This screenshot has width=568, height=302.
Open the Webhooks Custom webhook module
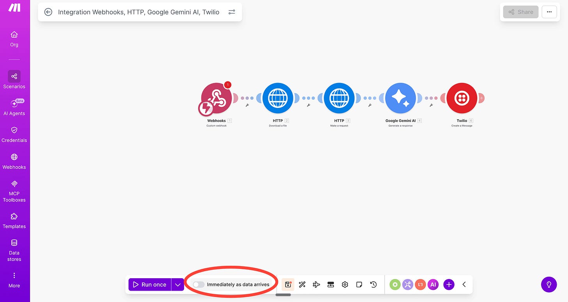217,98
